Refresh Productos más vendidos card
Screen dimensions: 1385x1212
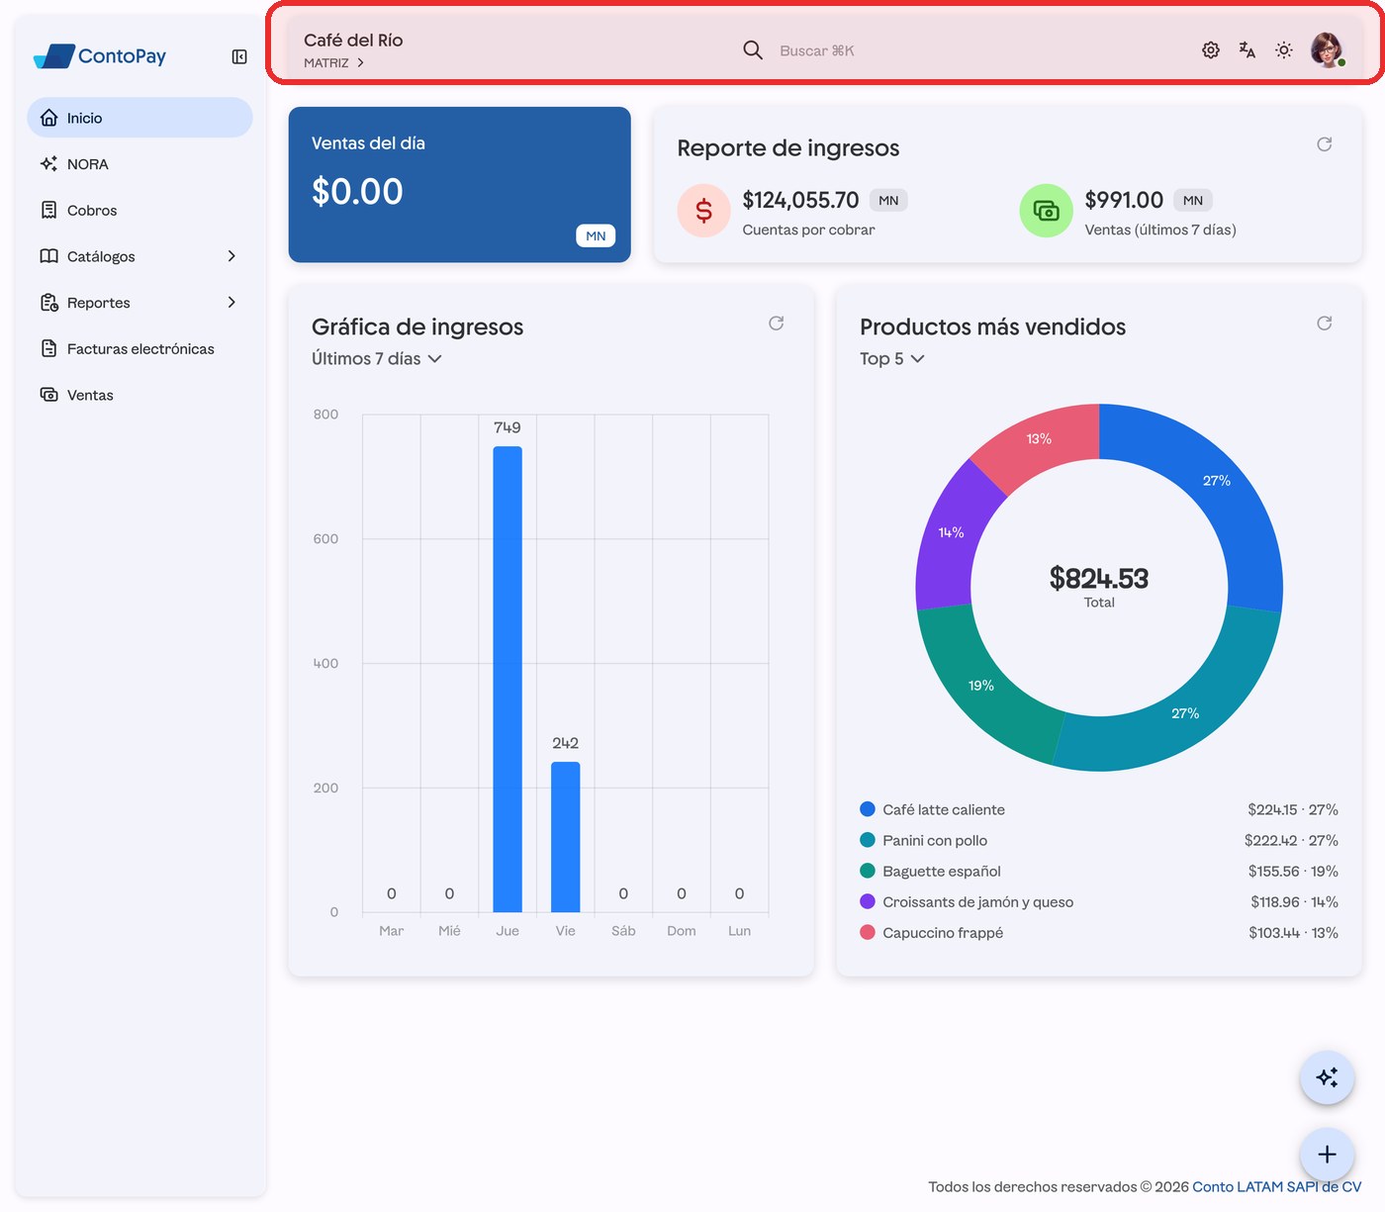(x=1325, y=324)
